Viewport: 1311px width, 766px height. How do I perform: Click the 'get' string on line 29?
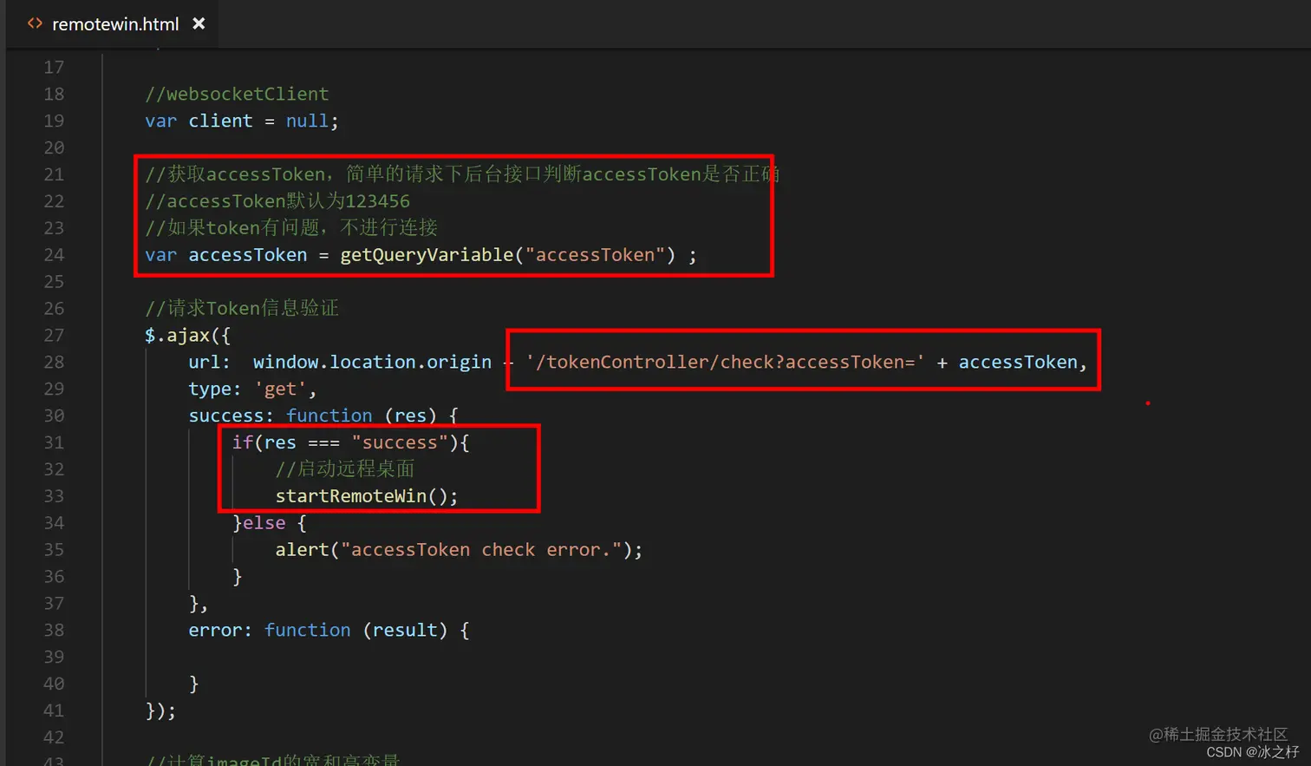280,389
